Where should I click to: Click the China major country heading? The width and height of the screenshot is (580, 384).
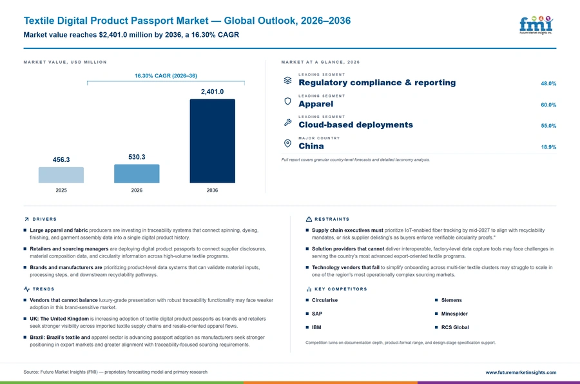click(311, 147)
